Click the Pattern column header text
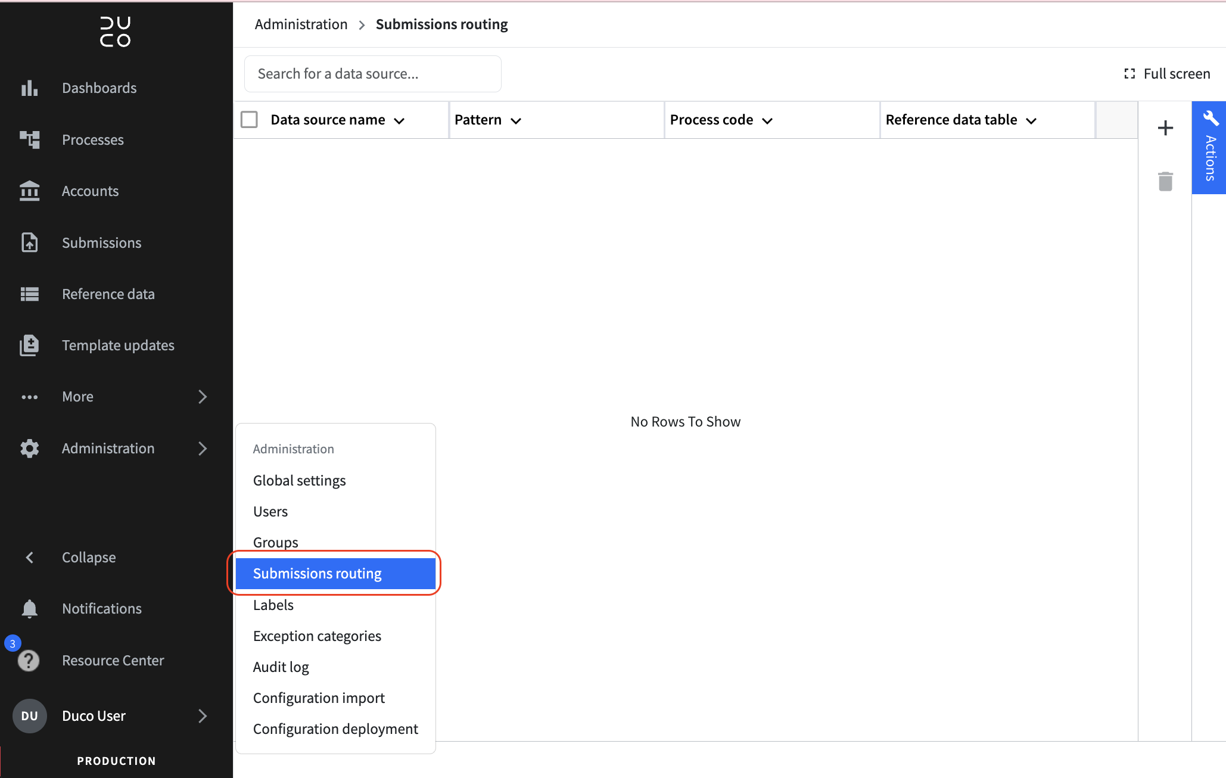 (478, 120)
